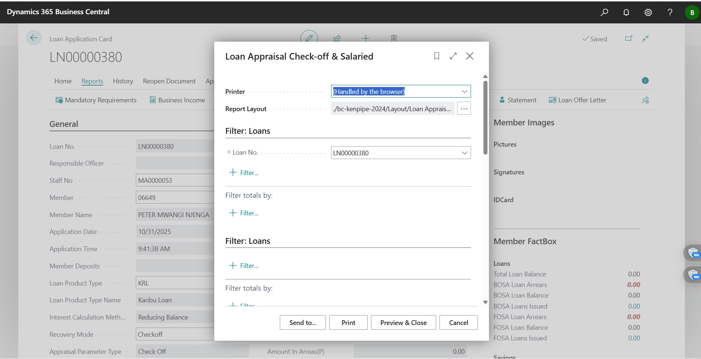Image resolution: width=701 pixels, height=359 pixels.
Task: Navigate back using the back arrow
Action: click(x=34, y=38)
